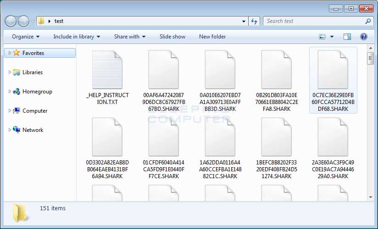Change your view using the view icon

(x=322, y=37)
